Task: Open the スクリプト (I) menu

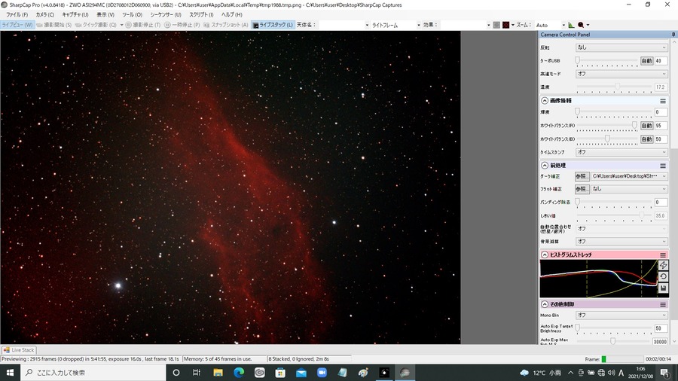Action: click(201, 15)
